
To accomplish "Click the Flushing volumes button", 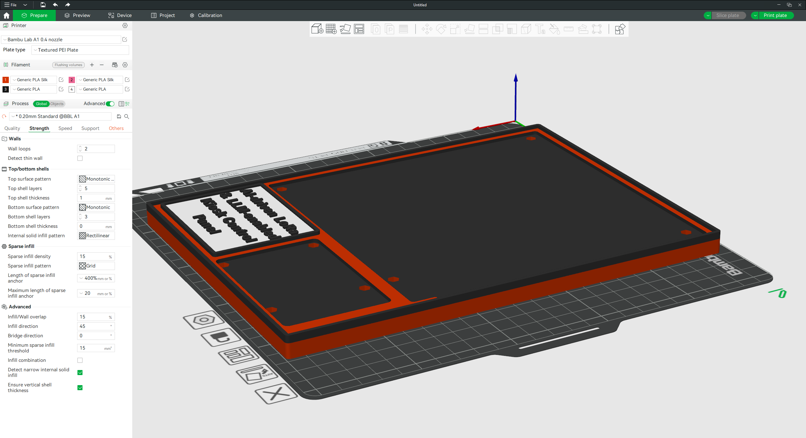I will tap(68, 65).
